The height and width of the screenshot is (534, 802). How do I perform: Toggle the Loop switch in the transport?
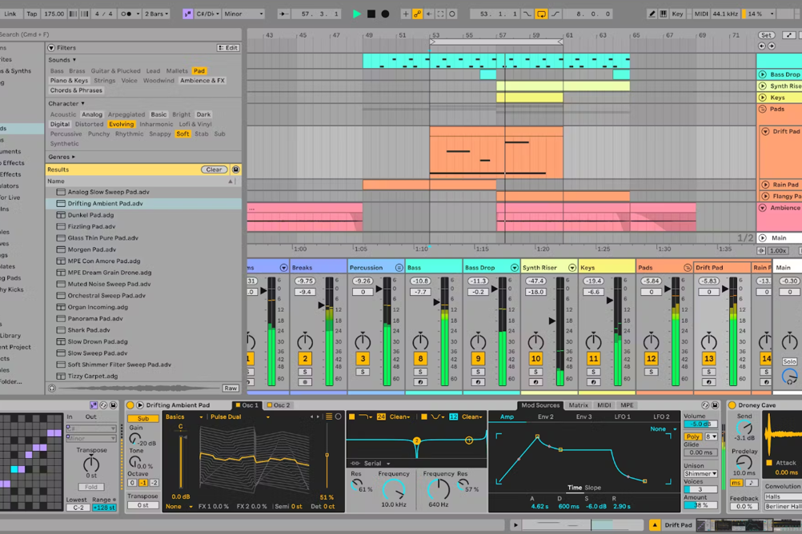(x=542, y=14)
